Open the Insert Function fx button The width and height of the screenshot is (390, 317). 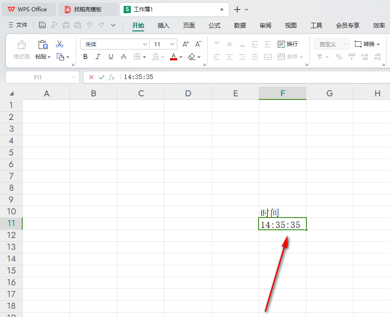[x=111, y=77]
